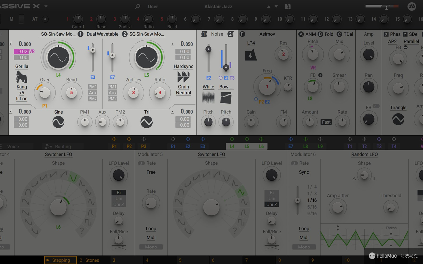Click the FB plus icon in insert effect
Screen dimensions: 423x264
click(320, 75)
